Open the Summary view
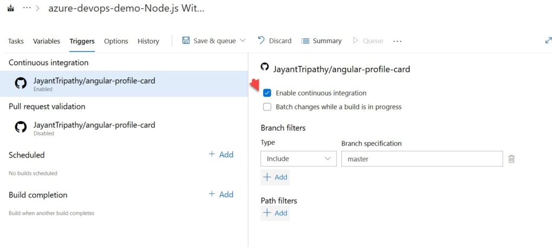Image resolution: width=552 pixels, height=247 pixels. [x=327, y=41]
